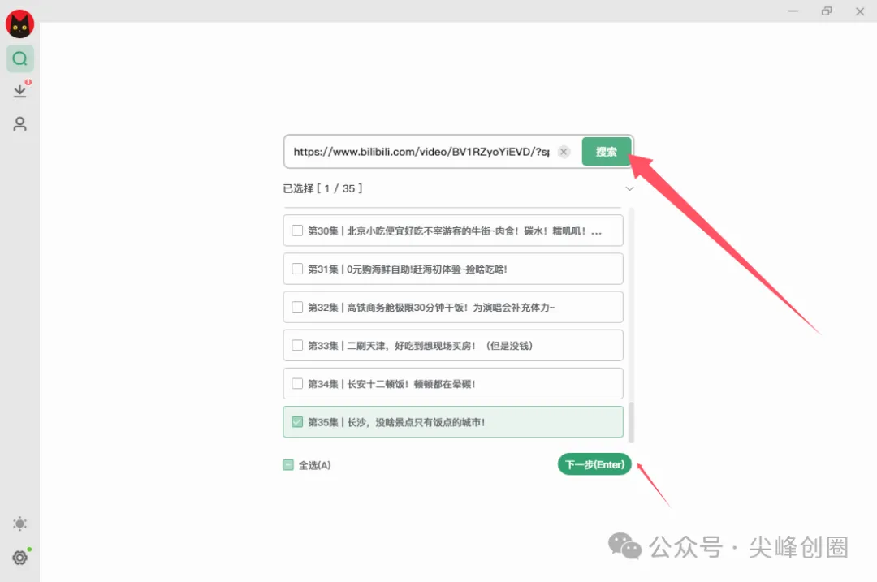Toggle the 全选(A) select-all checkbox
Viewport: 877px width, 582px height.
(x=288, y=464)
